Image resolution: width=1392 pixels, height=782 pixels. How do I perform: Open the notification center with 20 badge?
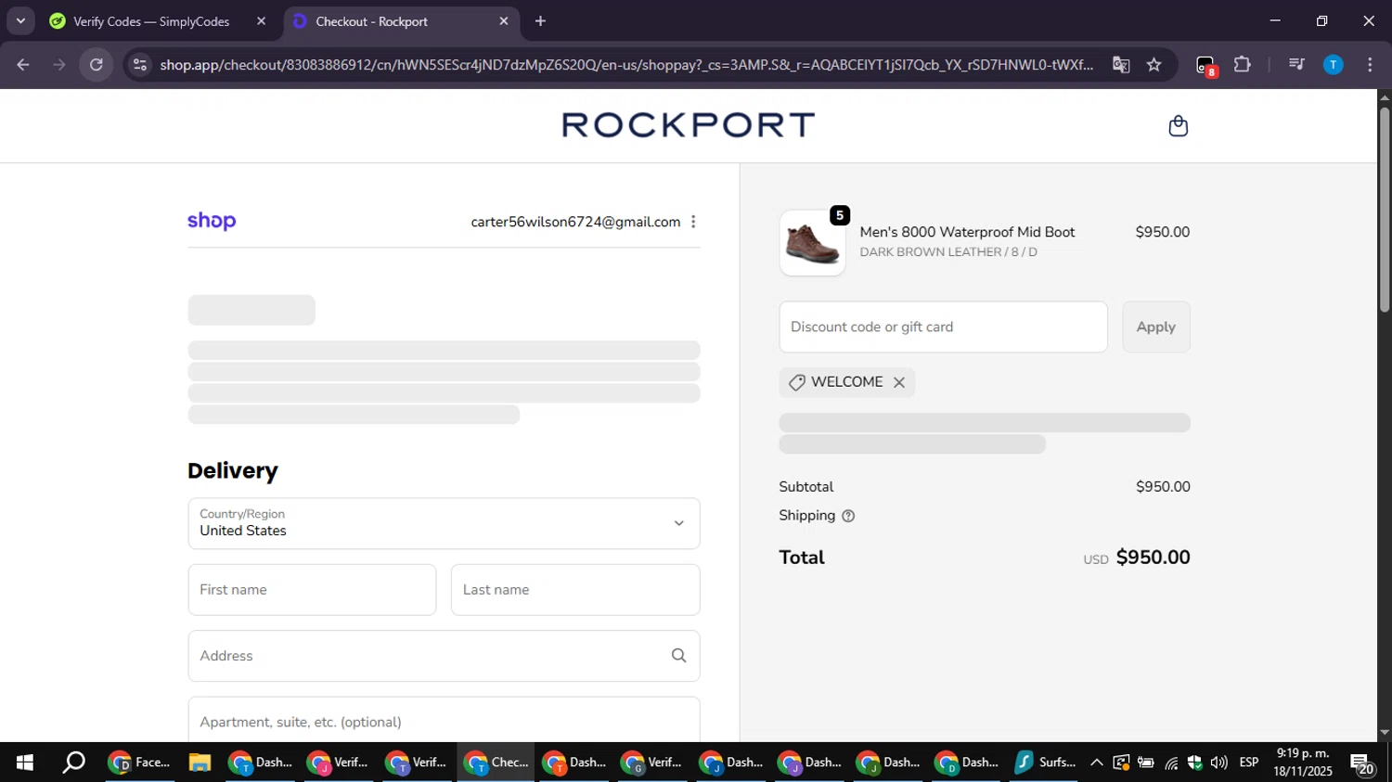pos(1362,763)
